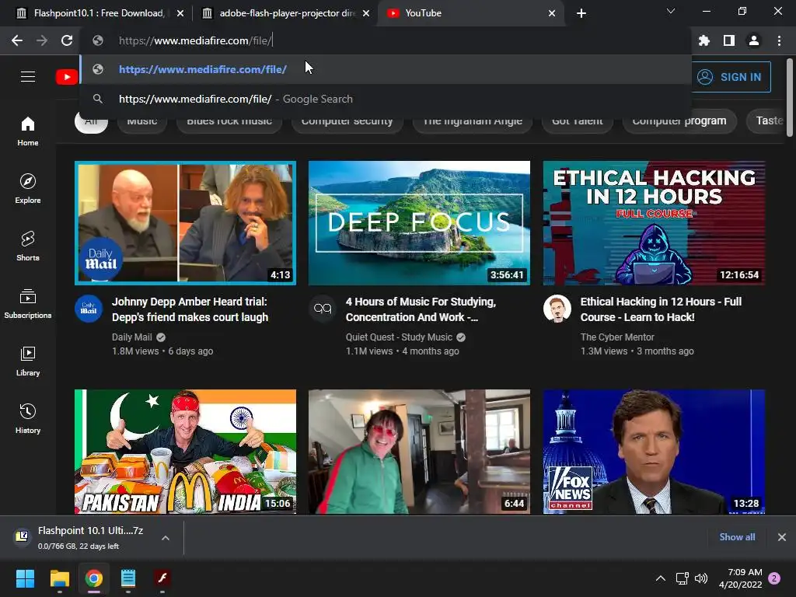
Task: Open the Deep Focus music video thumbnail
Action: [x=419, y=223]
